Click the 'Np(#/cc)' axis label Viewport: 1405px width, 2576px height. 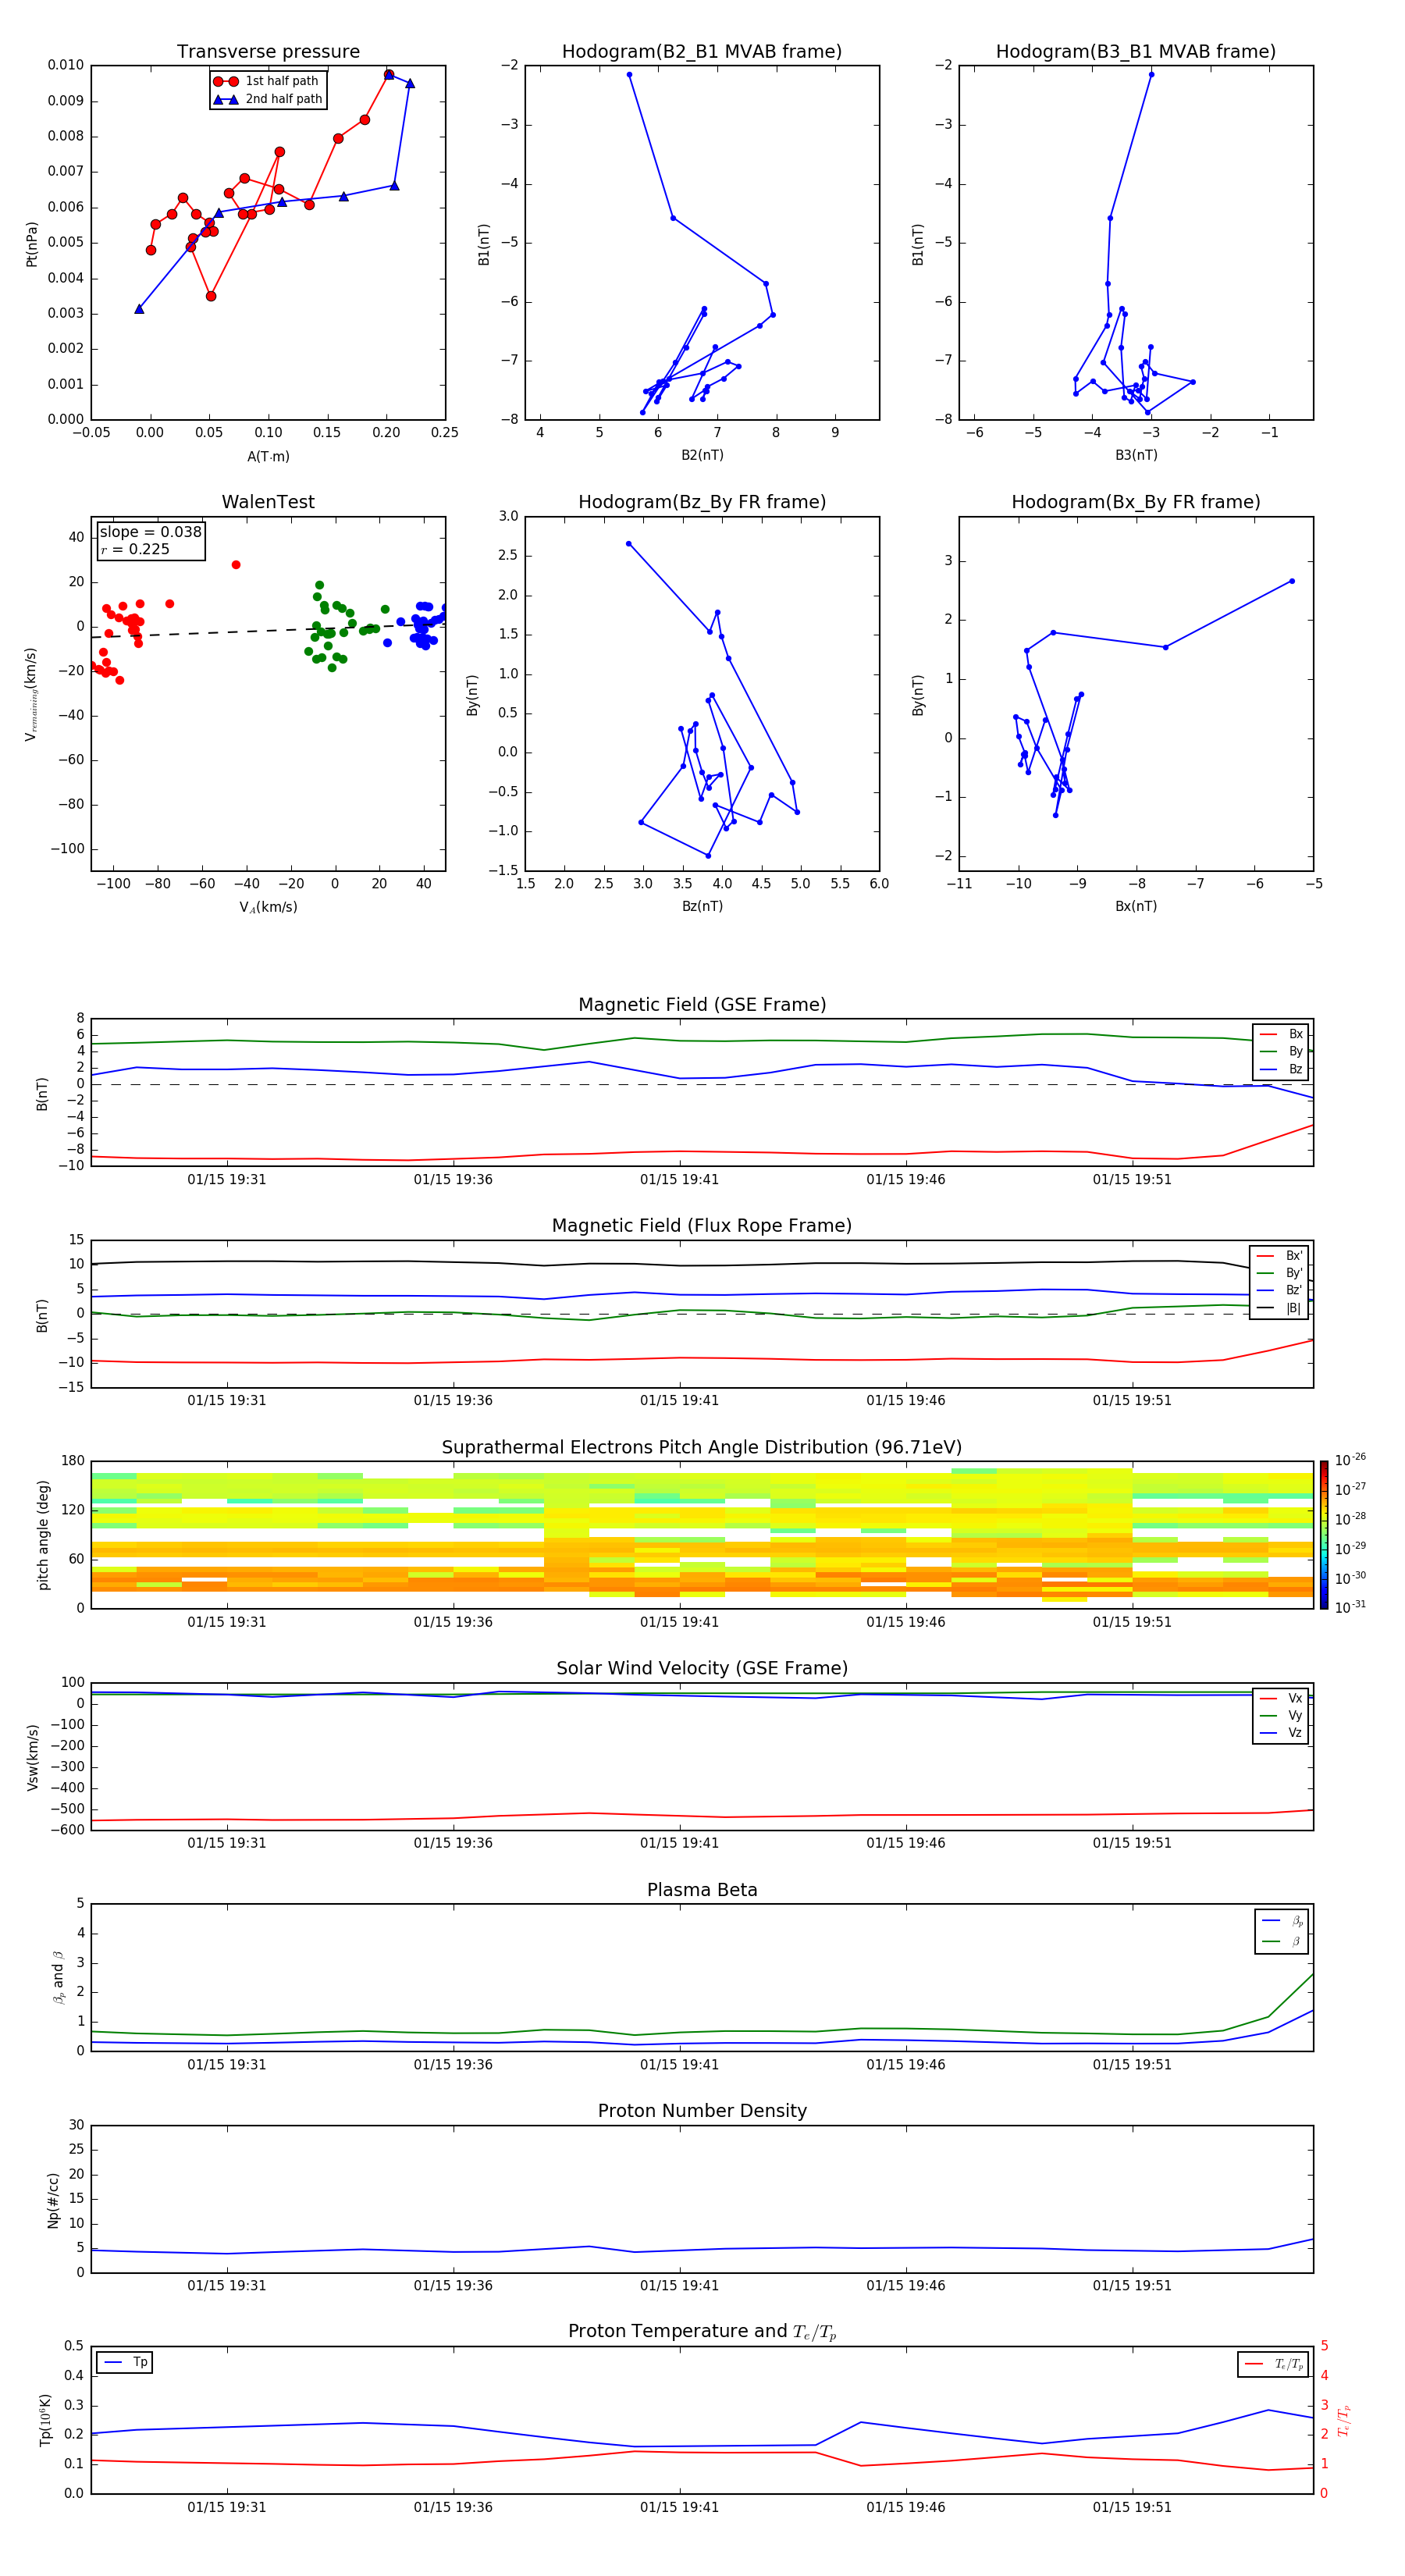click(54, 2199)
